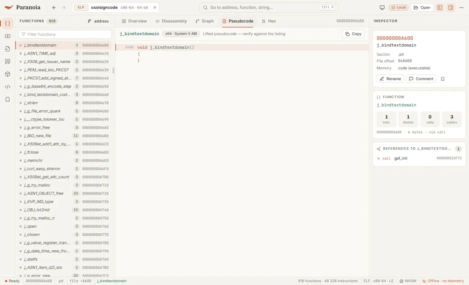The image size is (469, 285).
Task: Click the Go to address search box
Action: [269, 7]
